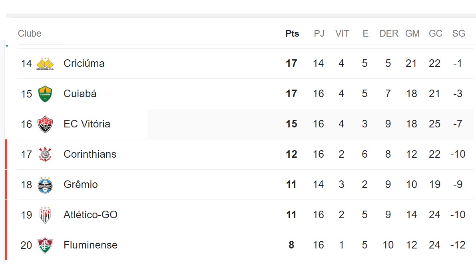Click the PJ column header
The image size is (476, 264).
319,33
